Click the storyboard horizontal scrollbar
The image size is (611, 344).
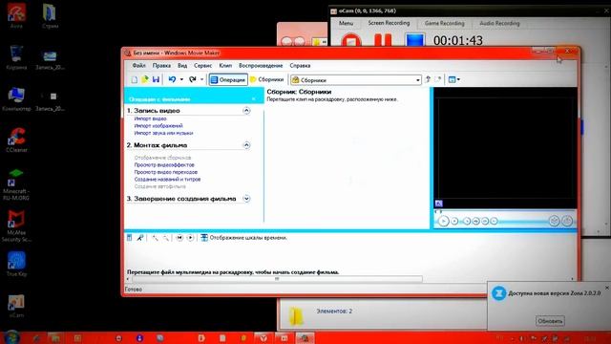click(x=277, y=279)
